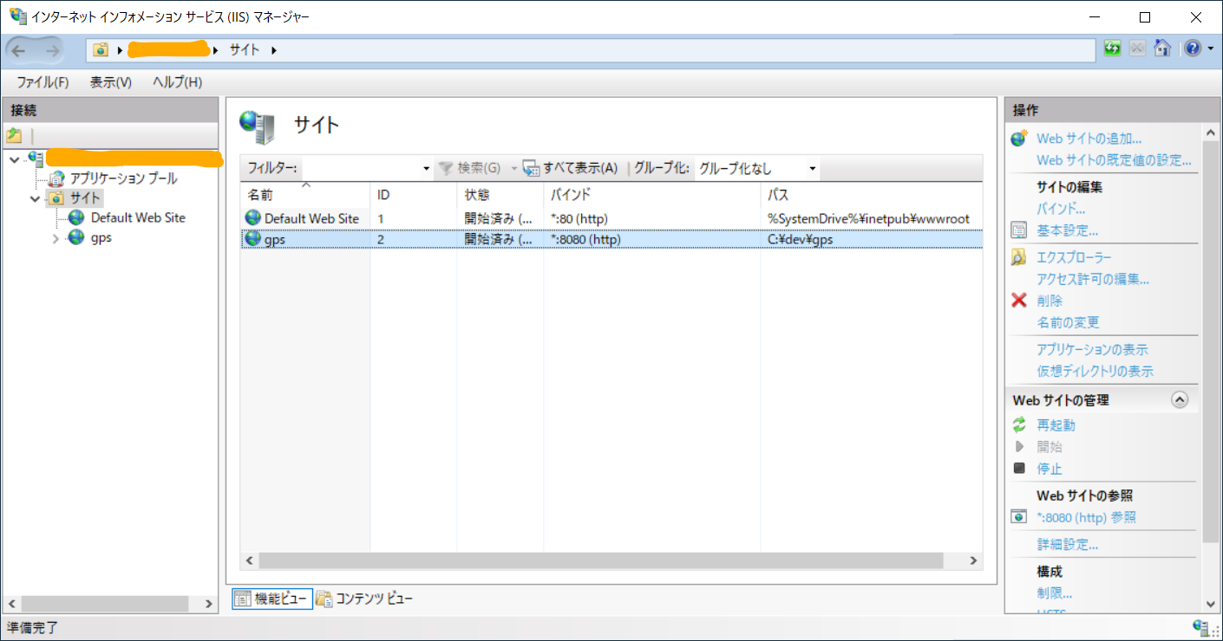
Task: Click the home icon in address bar
Action: [1162, 49]
